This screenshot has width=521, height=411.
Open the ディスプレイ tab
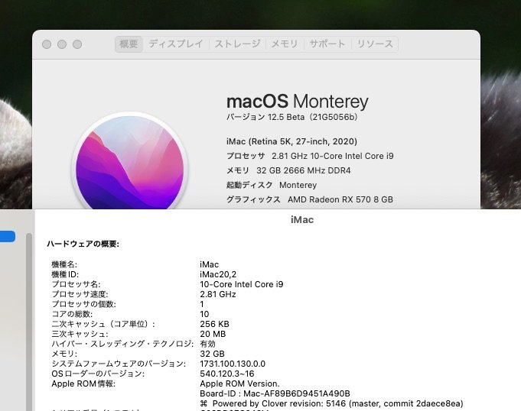176,44
